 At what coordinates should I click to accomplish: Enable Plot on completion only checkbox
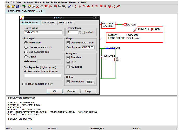(24, 84)
